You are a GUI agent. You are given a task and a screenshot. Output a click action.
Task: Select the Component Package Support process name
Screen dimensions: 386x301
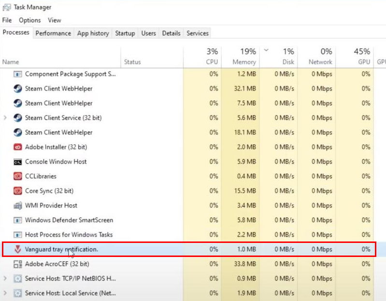71,74
